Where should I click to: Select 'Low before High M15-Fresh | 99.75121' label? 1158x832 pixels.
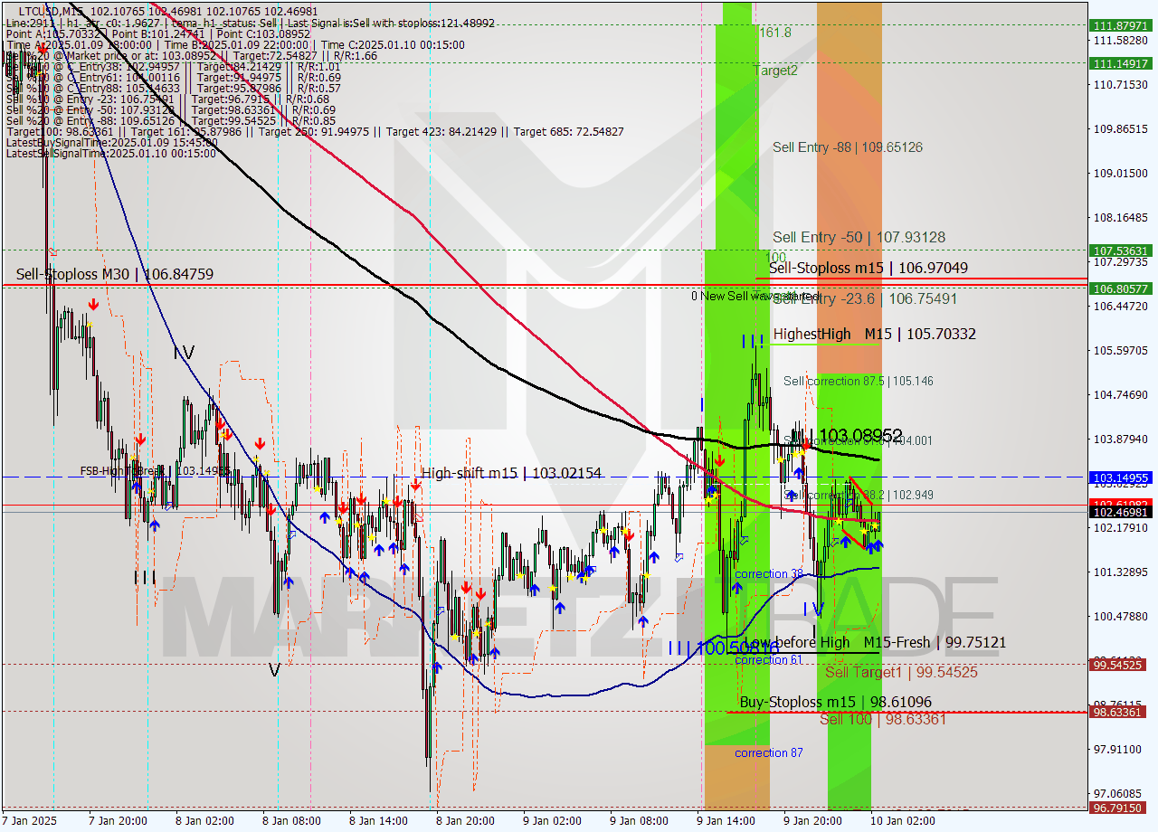point(874,642)
